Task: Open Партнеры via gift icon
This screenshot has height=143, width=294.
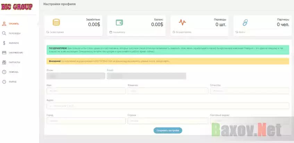Action: click(x=4, y=63)
